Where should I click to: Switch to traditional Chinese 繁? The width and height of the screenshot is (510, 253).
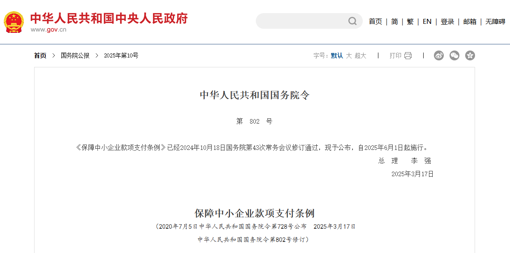click(410, 21)
